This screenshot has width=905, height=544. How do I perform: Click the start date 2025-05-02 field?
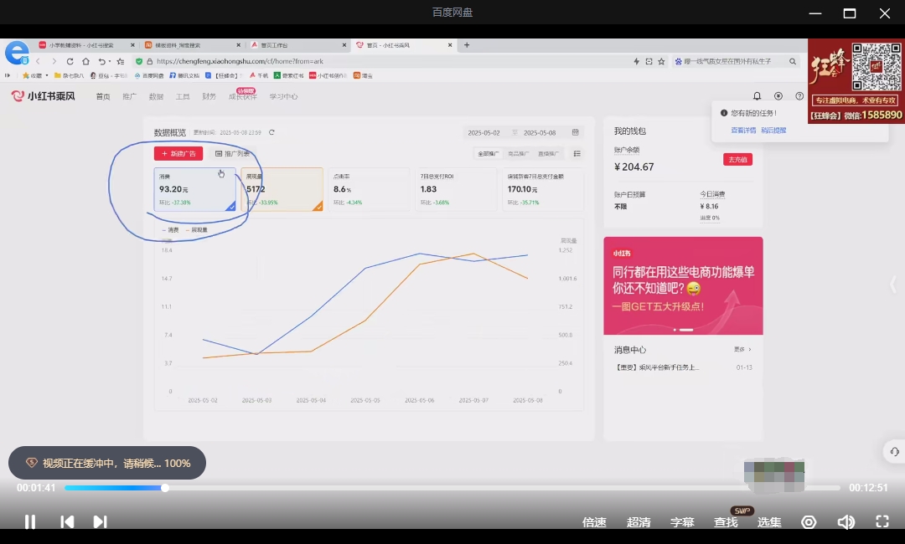coord(484,132)
